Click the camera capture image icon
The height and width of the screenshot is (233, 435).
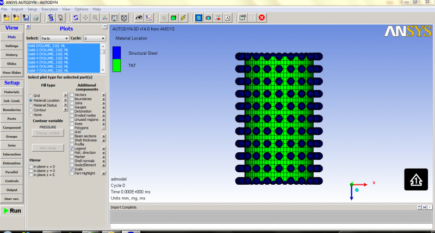(x=208, y=18)
